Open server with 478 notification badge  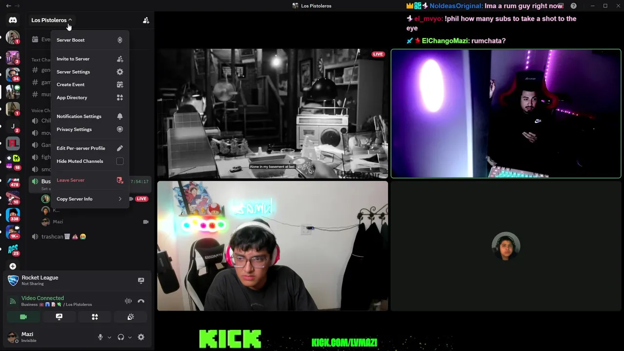[13, 181]
